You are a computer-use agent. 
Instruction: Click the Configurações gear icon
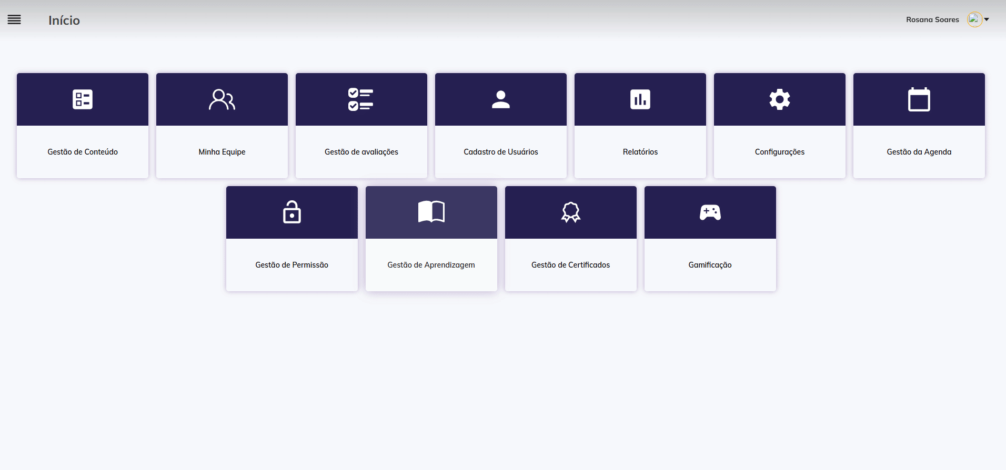click(780, 99)
